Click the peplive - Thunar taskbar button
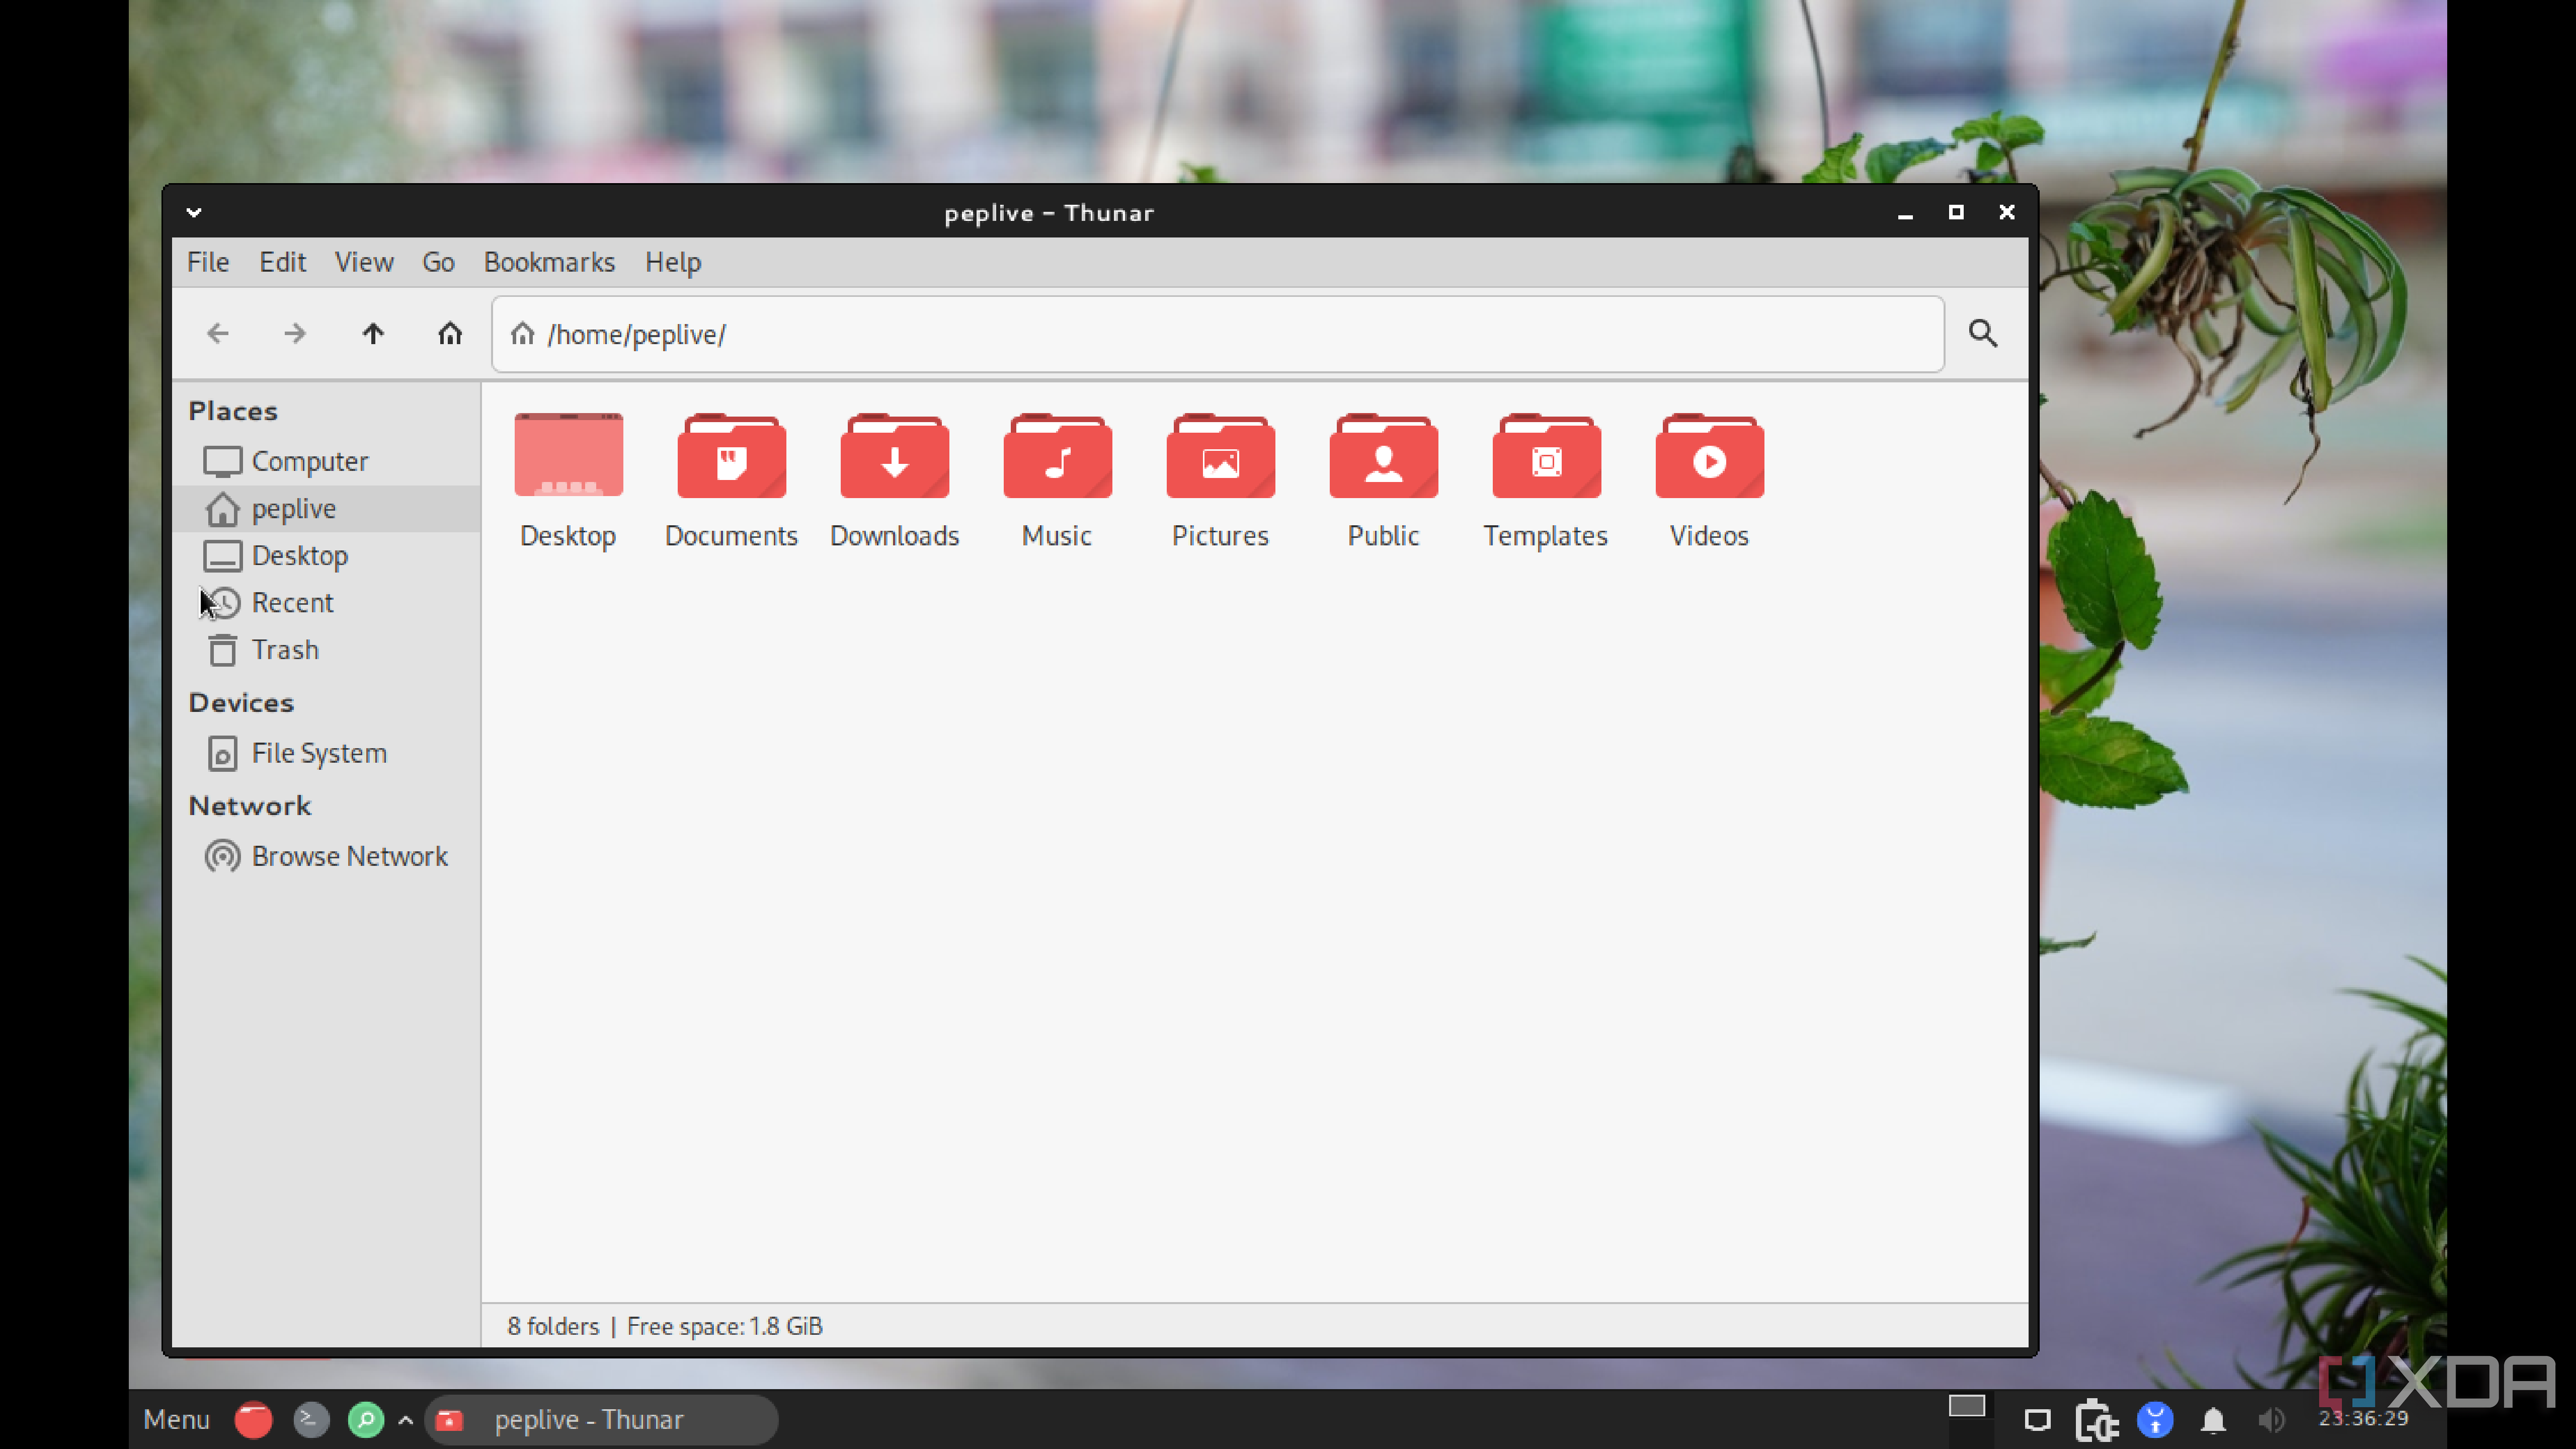 pyautogui.click(x=602, y=1419)
